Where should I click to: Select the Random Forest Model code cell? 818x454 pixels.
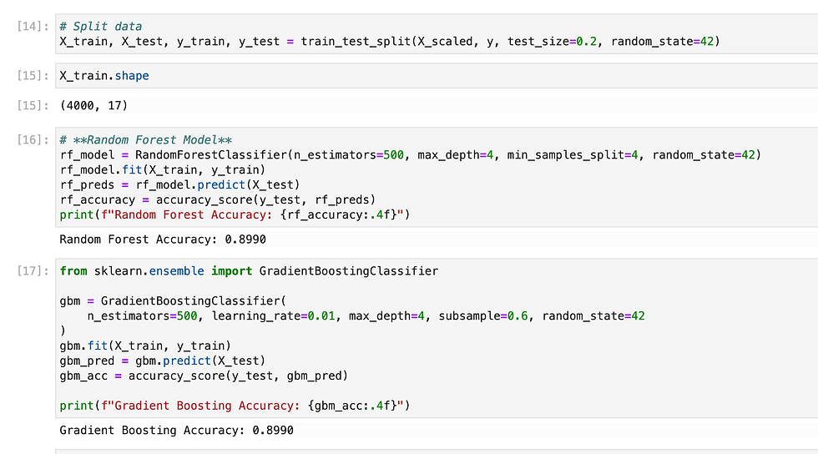[437, 177]
